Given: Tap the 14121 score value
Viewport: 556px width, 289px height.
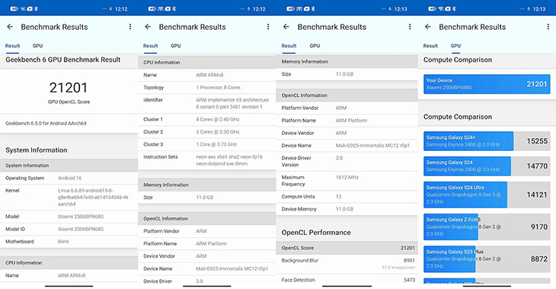Looking at the screenshot, I should 537,194.
